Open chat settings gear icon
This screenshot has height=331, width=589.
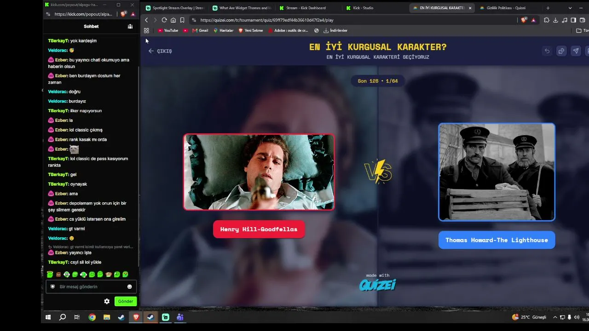pos(107,302)
